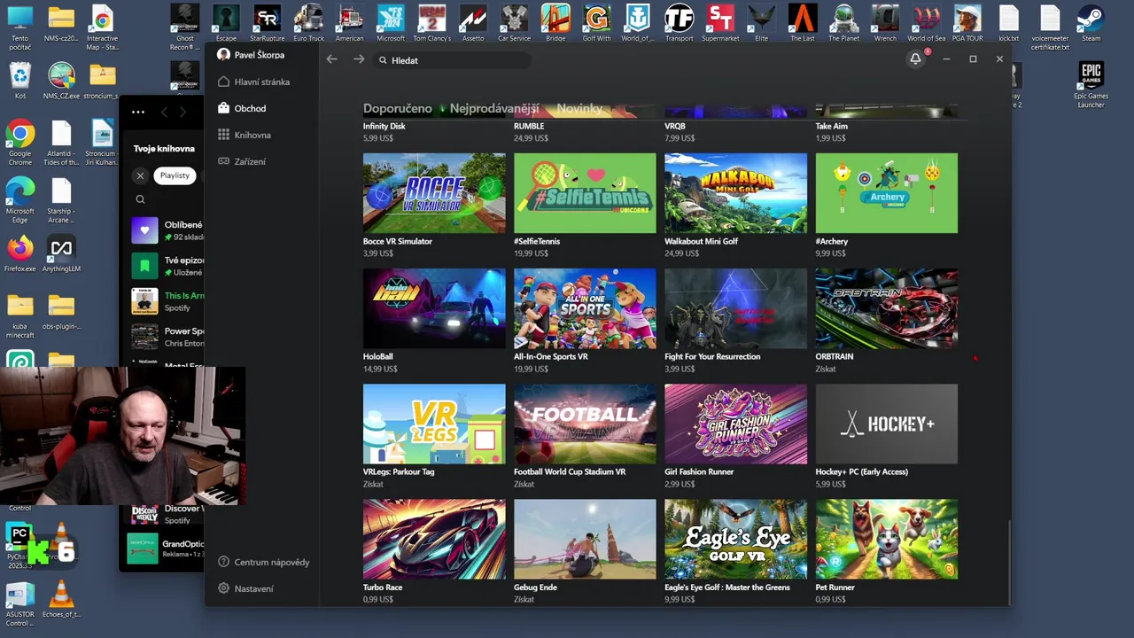Open Knihovna in sidebar
Image resolution: width=1134 pixels, height=638 pixels.
245,135
